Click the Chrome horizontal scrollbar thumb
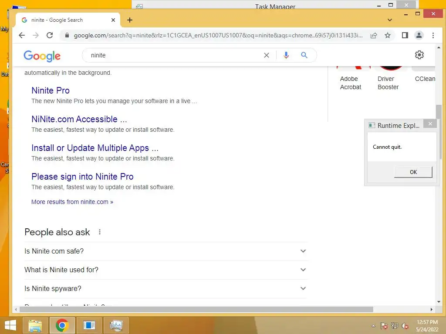 coord(196,309)
